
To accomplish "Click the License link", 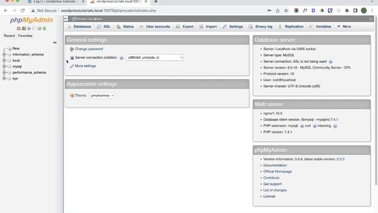I will tap(269, 196).
